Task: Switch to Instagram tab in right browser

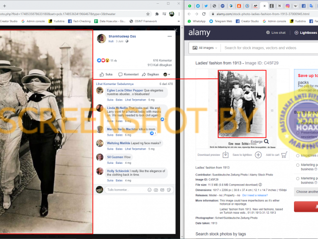Action: point(288,6)
